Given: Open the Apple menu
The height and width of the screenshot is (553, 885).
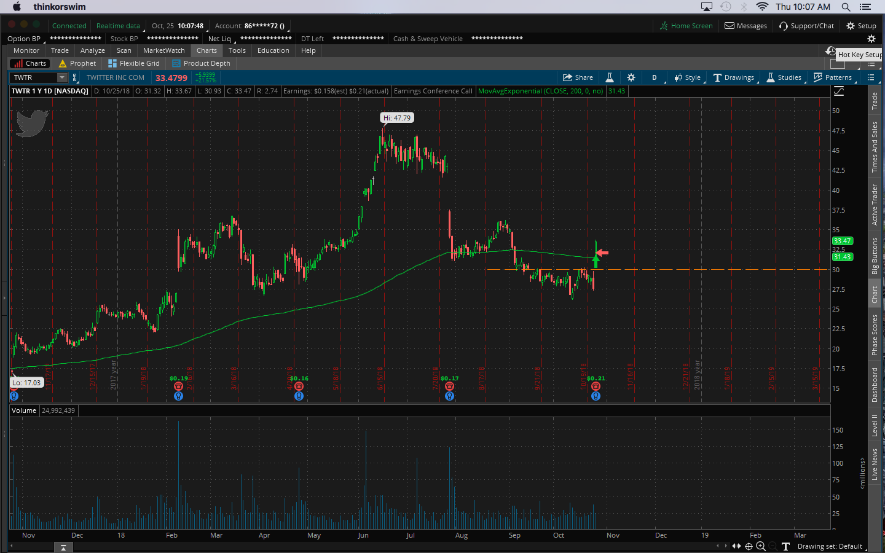Looking at the screenshot, I should tap(17, 7).
